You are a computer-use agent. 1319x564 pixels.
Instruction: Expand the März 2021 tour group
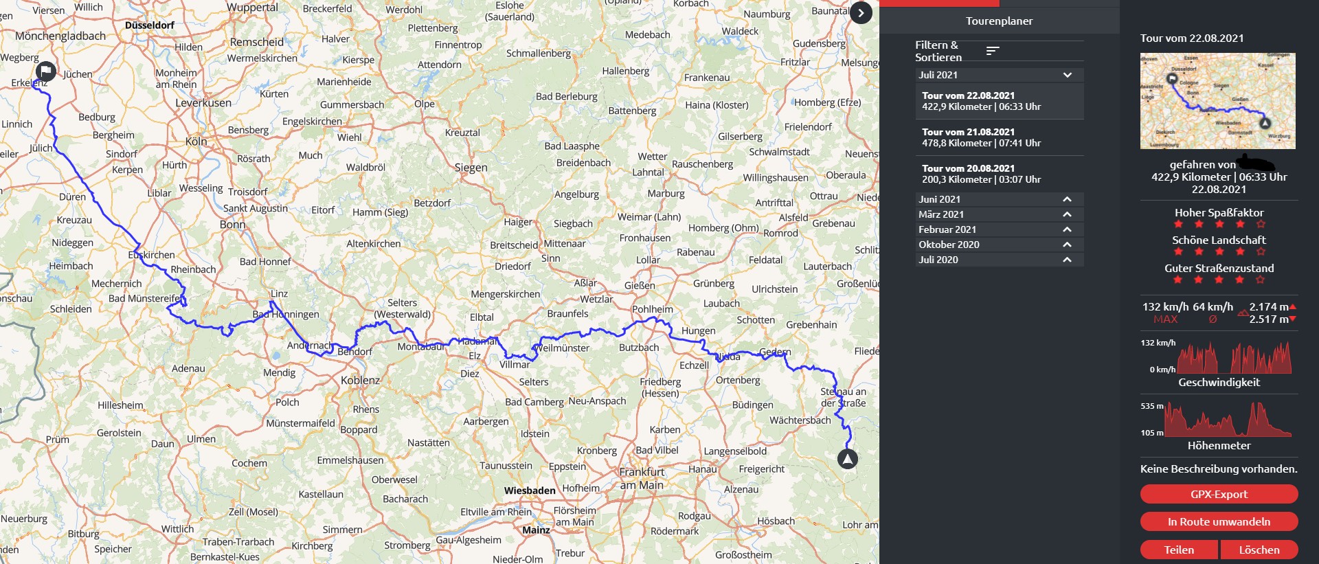tap(1000, 214)
